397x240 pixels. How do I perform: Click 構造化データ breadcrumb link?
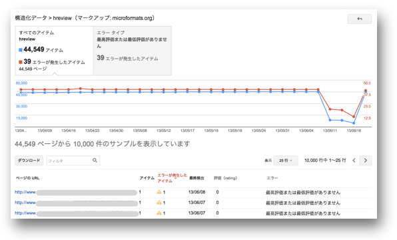tap(31, 18)
